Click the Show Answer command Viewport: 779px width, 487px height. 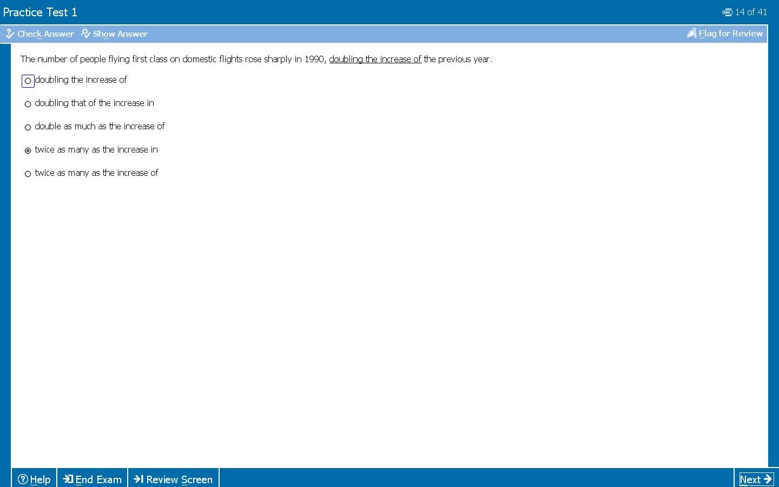[120, 34]
